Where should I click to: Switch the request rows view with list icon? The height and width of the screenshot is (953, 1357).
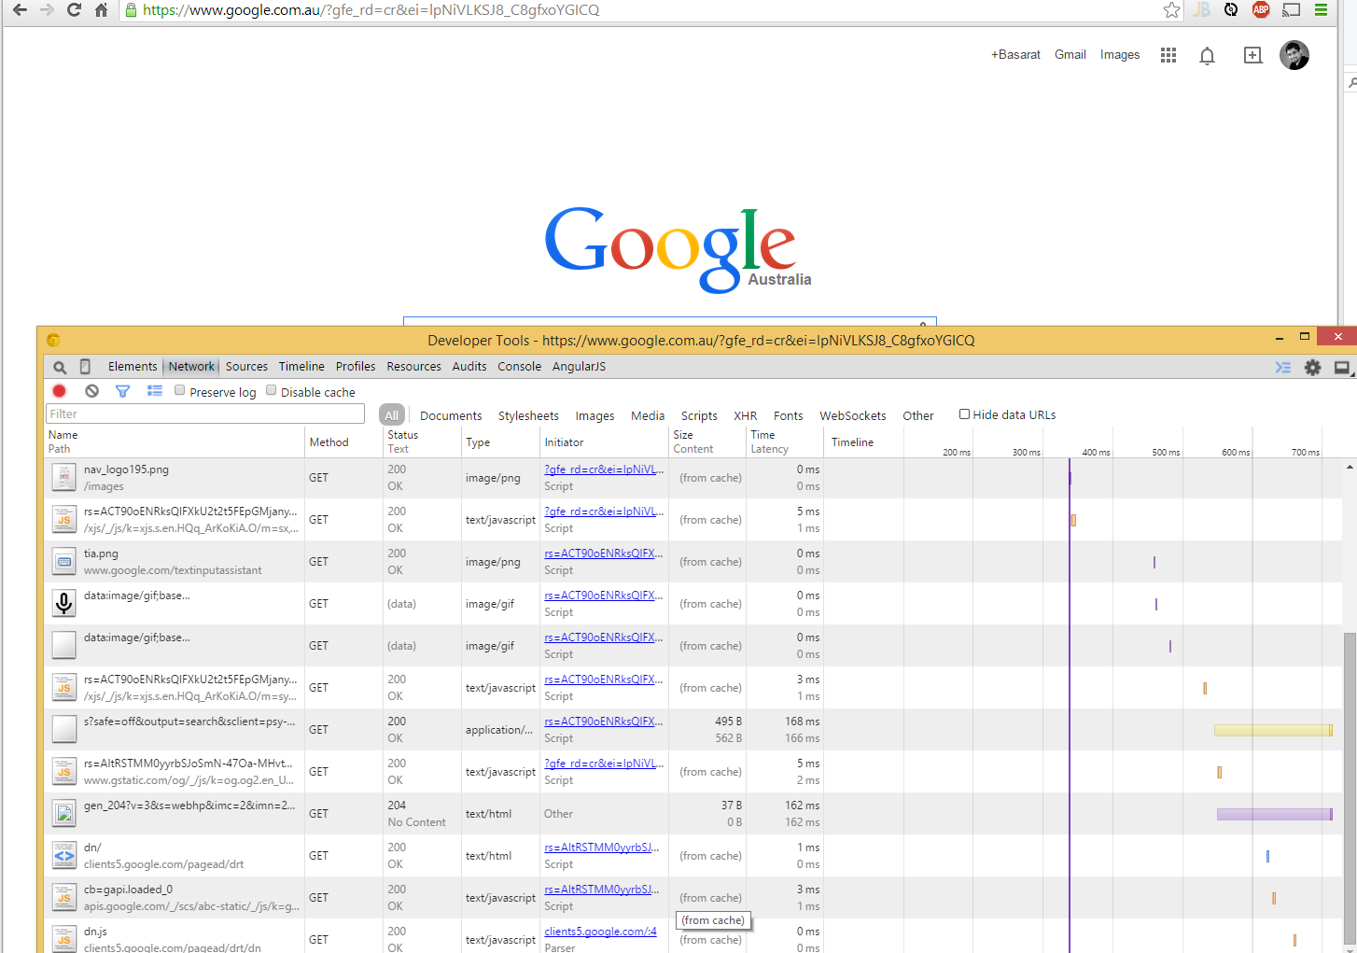[x=155, y=391]
